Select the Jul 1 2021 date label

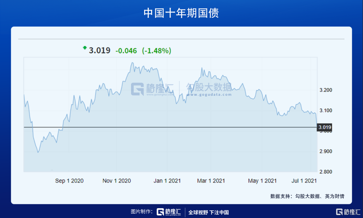coord(304,181)
